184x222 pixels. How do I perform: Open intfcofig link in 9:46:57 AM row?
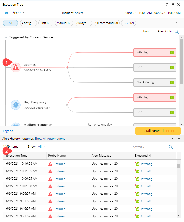(x=147, y=209)
